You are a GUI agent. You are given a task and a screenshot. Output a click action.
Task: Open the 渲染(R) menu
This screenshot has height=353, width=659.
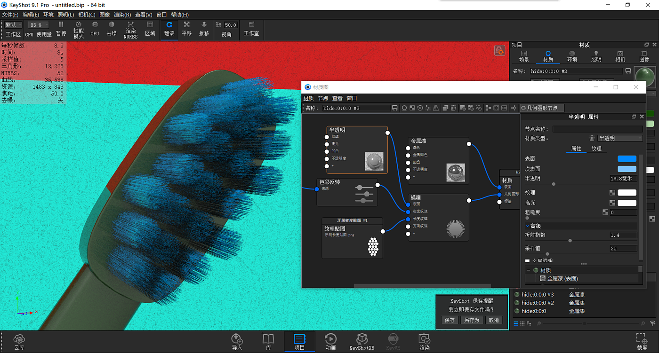(122, 15)
